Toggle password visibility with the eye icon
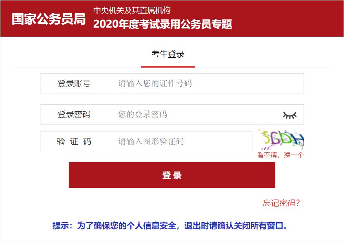 [290, 115]
